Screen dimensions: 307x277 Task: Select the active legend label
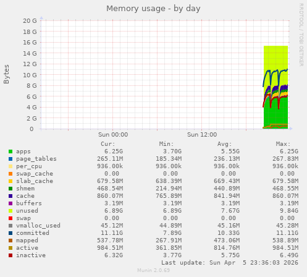point(27,248)
